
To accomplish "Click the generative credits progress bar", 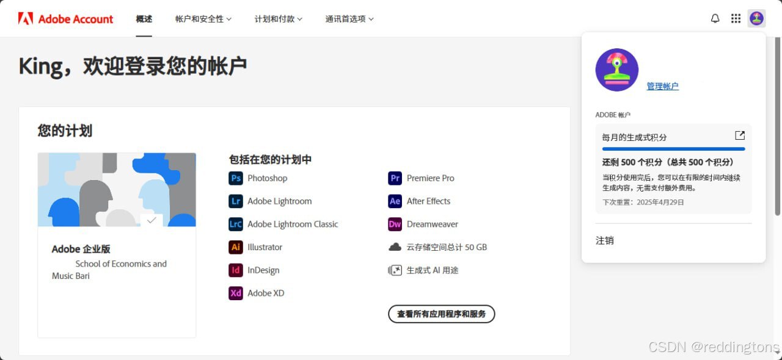I will tap(674, 149).
